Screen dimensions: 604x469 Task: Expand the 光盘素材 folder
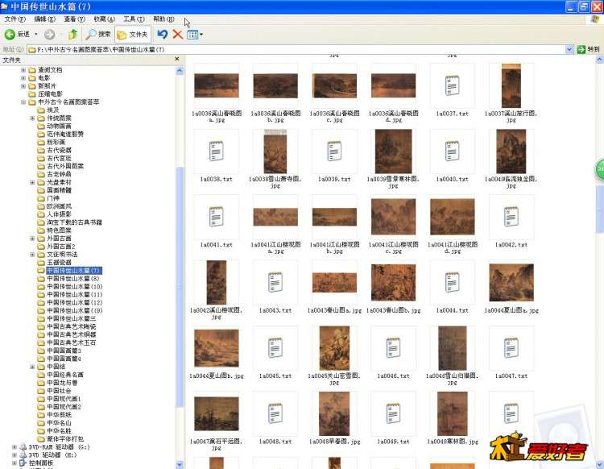pyautogui.click(x=32, y=182)
